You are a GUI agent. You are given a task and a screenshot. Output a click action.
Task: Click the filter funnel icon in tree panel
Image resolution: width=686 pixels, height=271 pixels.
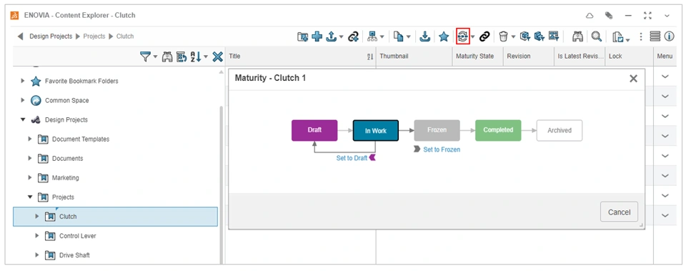tap(145, 56)
